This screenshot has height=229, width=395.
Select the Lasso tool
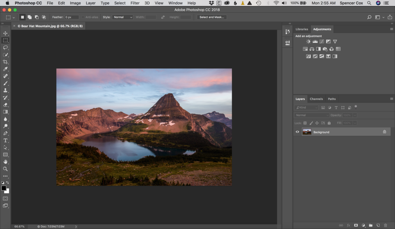click(5, 47)
